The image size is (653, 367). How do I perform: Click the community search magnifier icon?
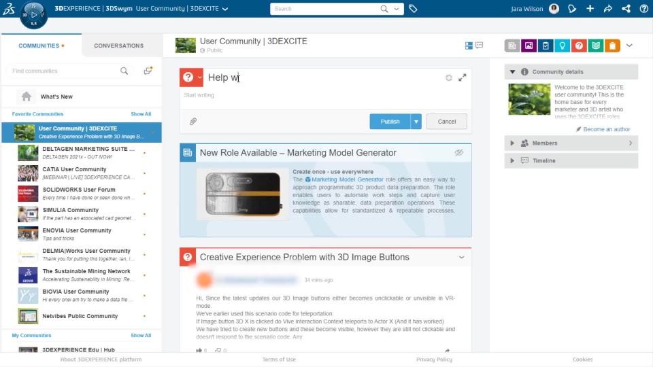(x=124, y=71)
